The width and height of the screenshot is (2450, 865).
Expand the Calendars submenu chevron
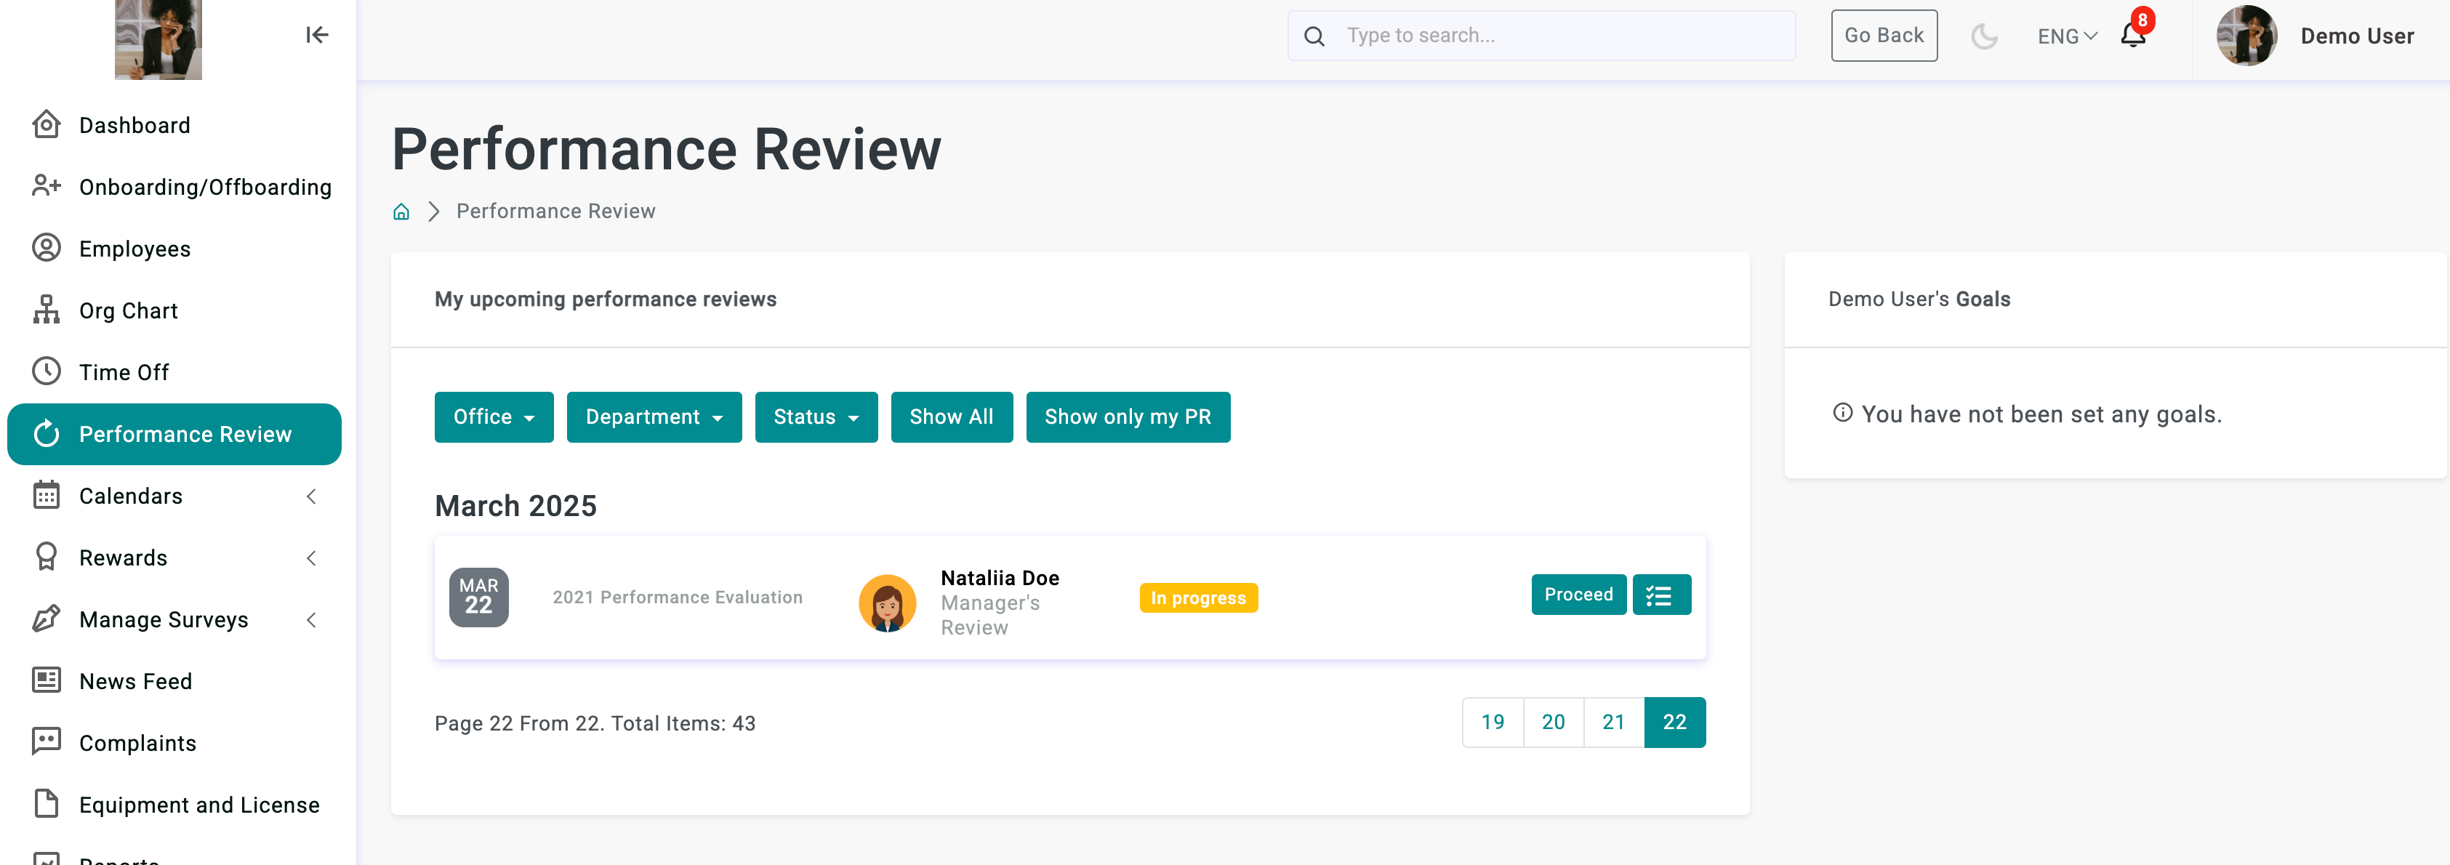click(311, 496)
